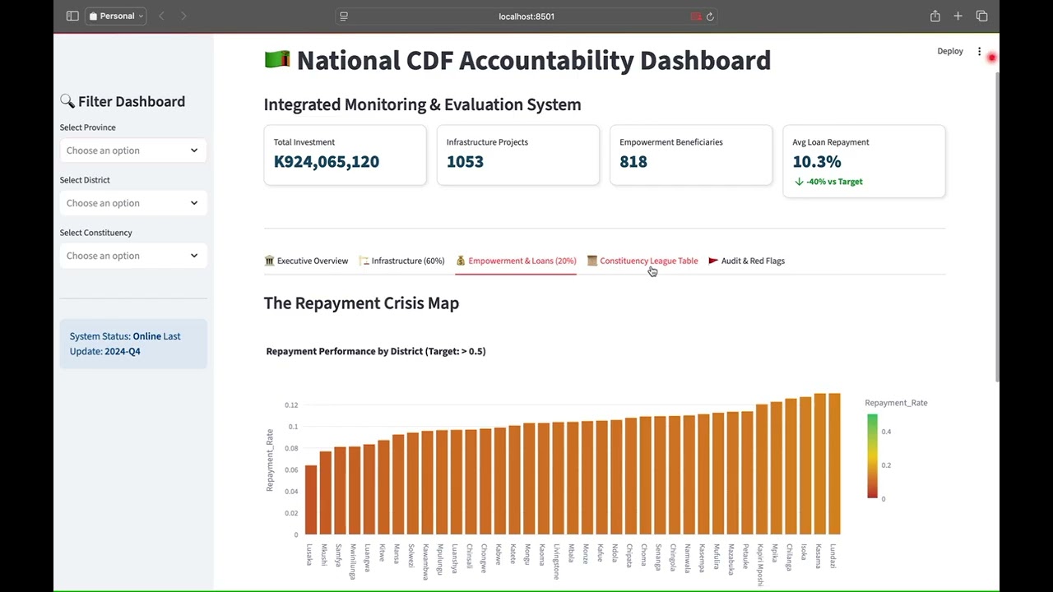The image size is (1053, 592).
Task: Click the chevron in the Province selector
Action: click(x=194, y=150)
